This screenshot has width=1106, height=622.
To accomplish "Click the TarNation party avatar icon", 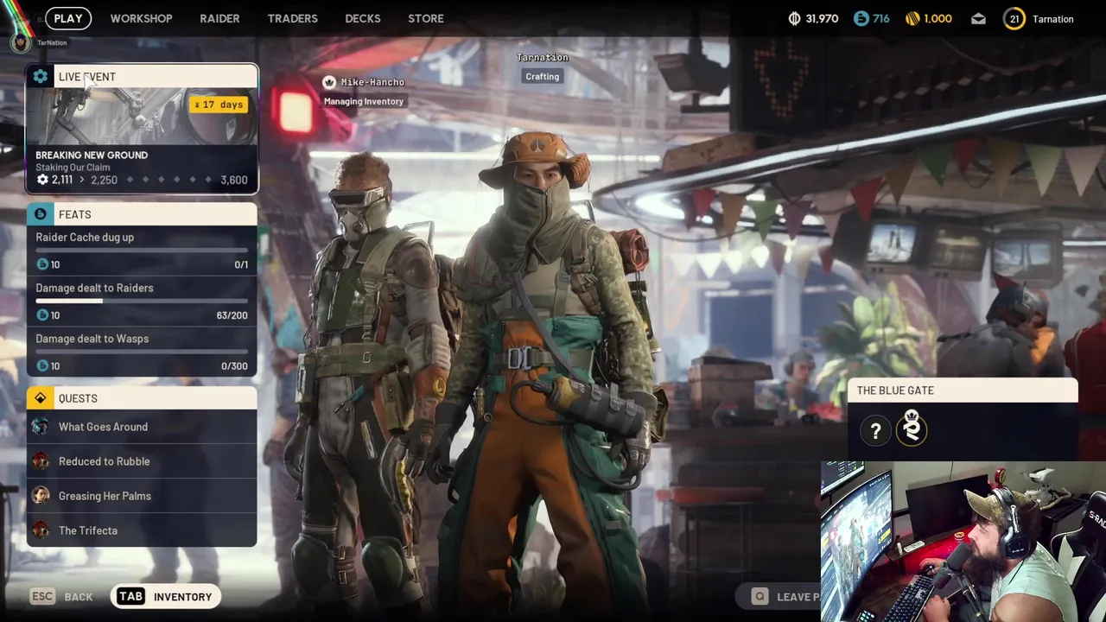I will tap(20, 41).
